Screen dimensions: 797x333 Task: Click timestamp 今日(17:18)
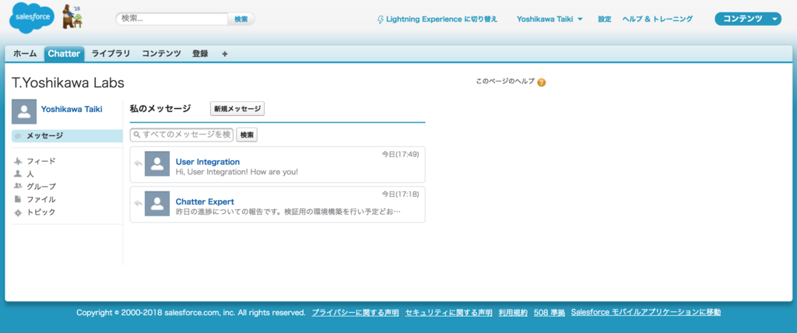[x=401, y=195]
